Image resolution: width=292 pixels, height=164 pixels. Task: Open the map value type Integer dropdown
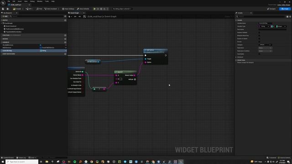(x=281, y=26)
